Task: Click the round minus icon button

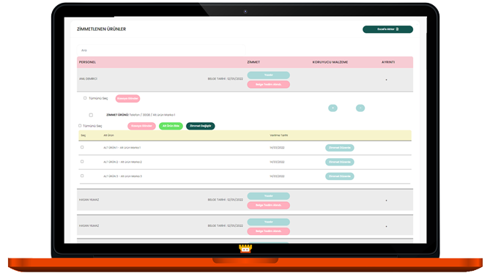Action: point(360,108)
